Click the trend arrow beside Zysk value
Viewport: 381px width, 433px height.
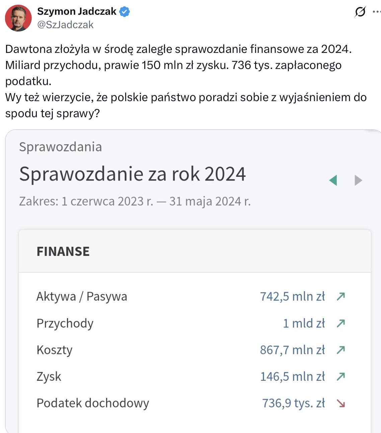click(341, 377)
